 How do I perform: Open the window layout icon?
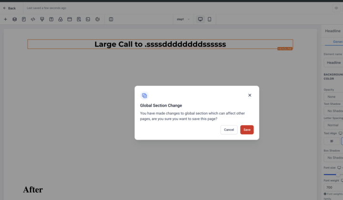pos(70,19)
